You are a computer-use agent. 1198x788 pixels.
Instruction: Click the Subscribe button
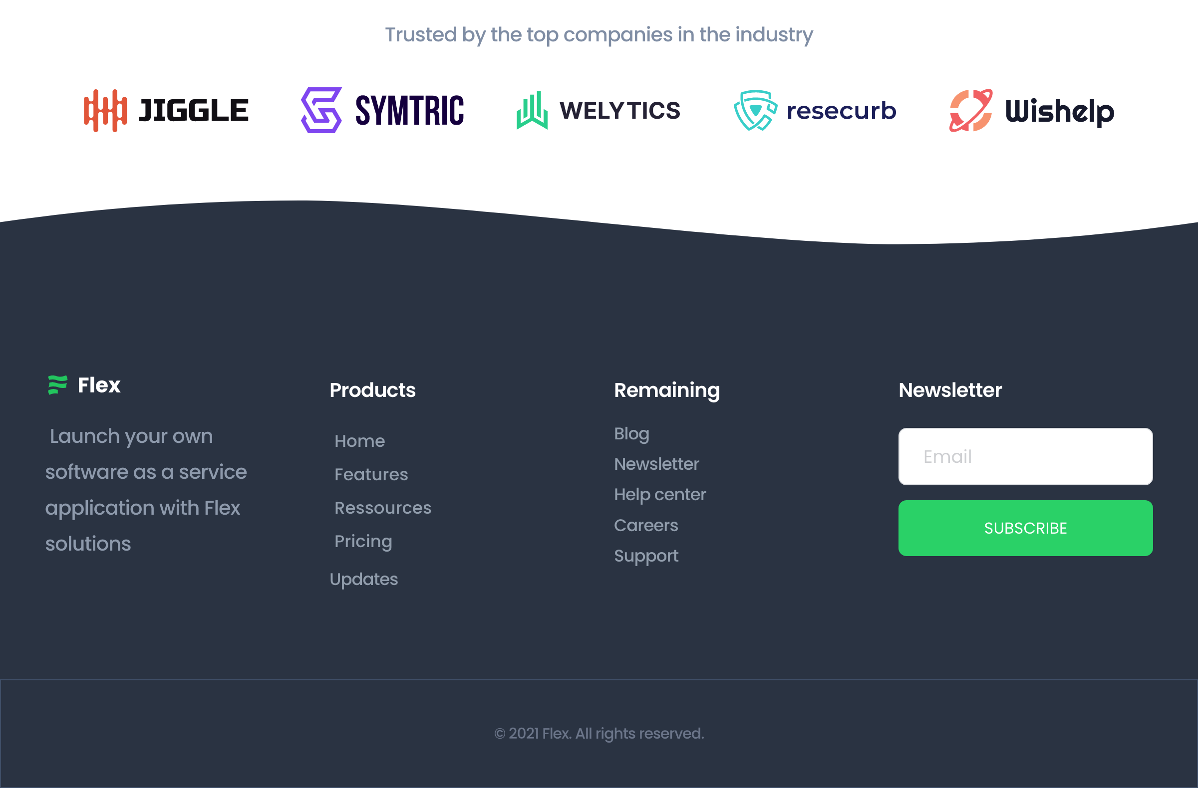pyautogui.click(x=1025, y=529)
